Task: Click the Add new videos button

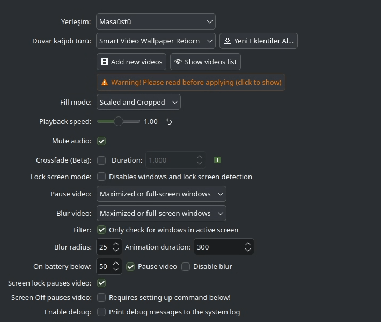Action: (131, 62)
